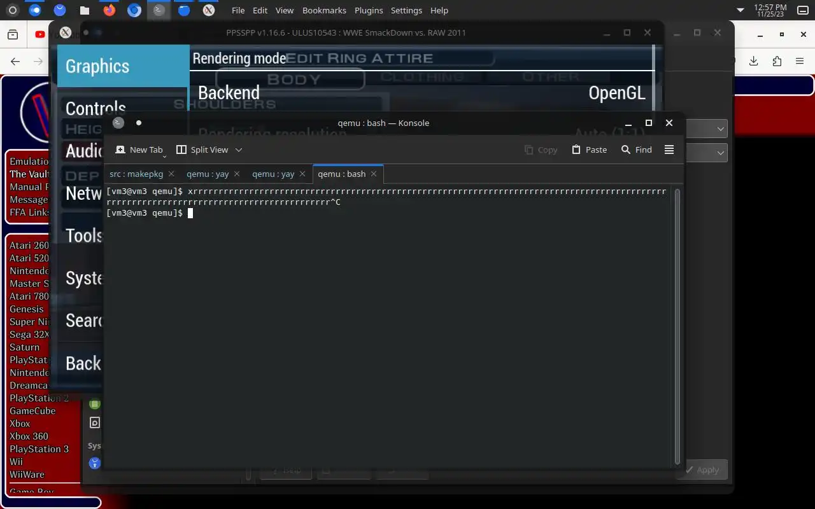The image size is (815, 509).
Task: Click the YouTube tab favicon in browser
Action: click(x=41, y=34)
